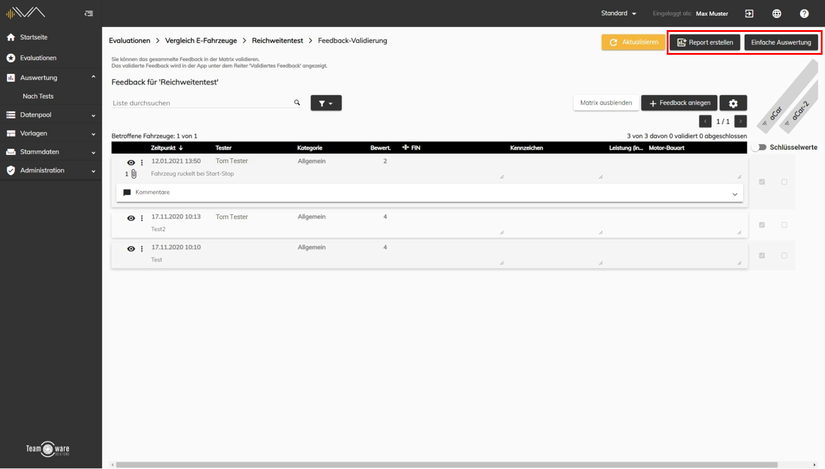Sort by the Kategorie column header
The height and width of the screenshot is (469, 825).
point(310,148)
